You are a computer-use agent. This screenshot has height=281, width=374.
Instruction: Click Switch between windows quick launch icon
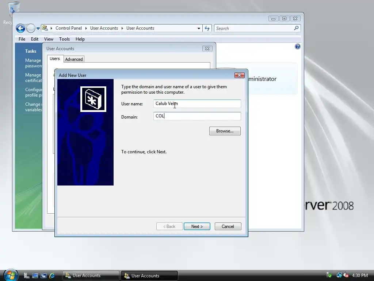(x=43, y=276)
